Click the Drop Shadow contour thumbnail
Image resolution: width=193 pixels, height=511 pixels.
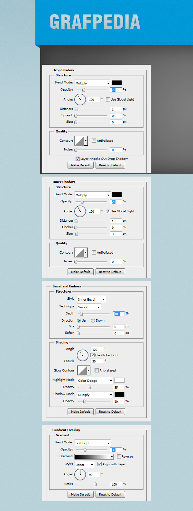[x=79, y=141]
